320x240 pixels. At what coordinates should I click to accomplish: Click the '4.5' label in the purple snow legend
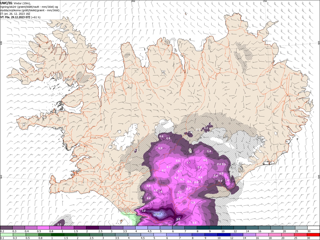click(x=149, y=231)
